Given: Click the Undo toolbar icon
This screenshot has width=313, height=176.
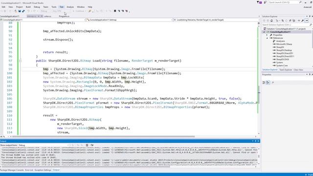Looking at the screenshot, I should [28, 11].
